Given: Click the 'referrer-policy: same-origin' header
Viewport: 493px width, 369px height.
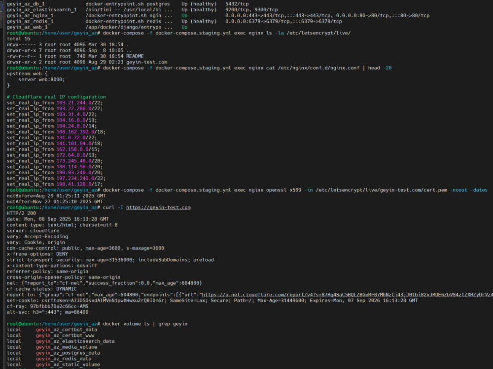Looking at the screenshot, I should point(47,272).
